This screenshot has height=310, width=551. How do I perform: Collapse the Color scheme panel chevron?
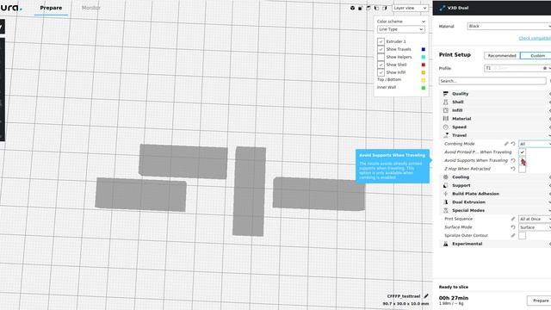(x=424, y=22)
